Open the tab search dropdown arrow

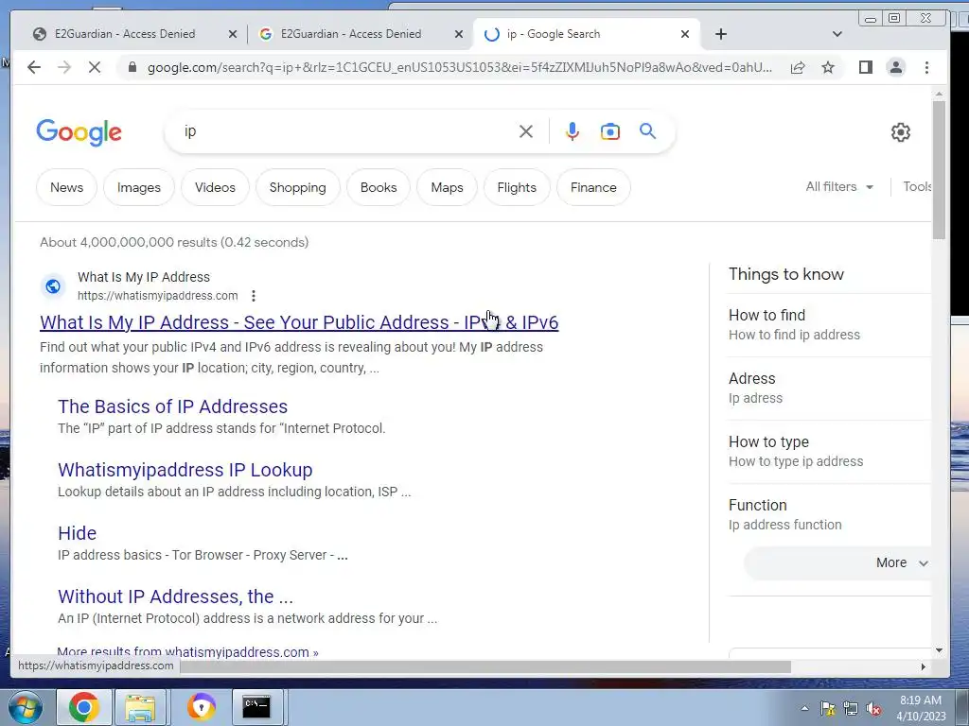[837, 34]
